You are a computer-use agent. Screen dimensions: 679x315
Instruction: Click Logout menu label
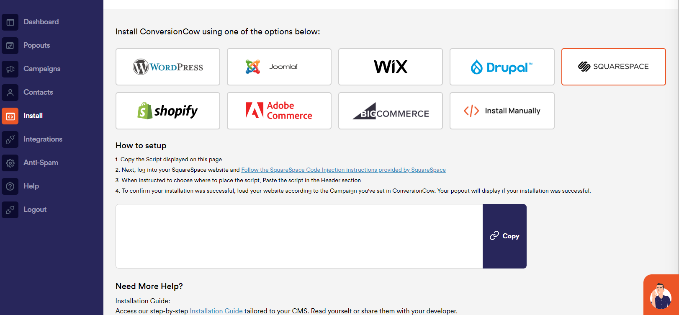click(x=35, y=209)
